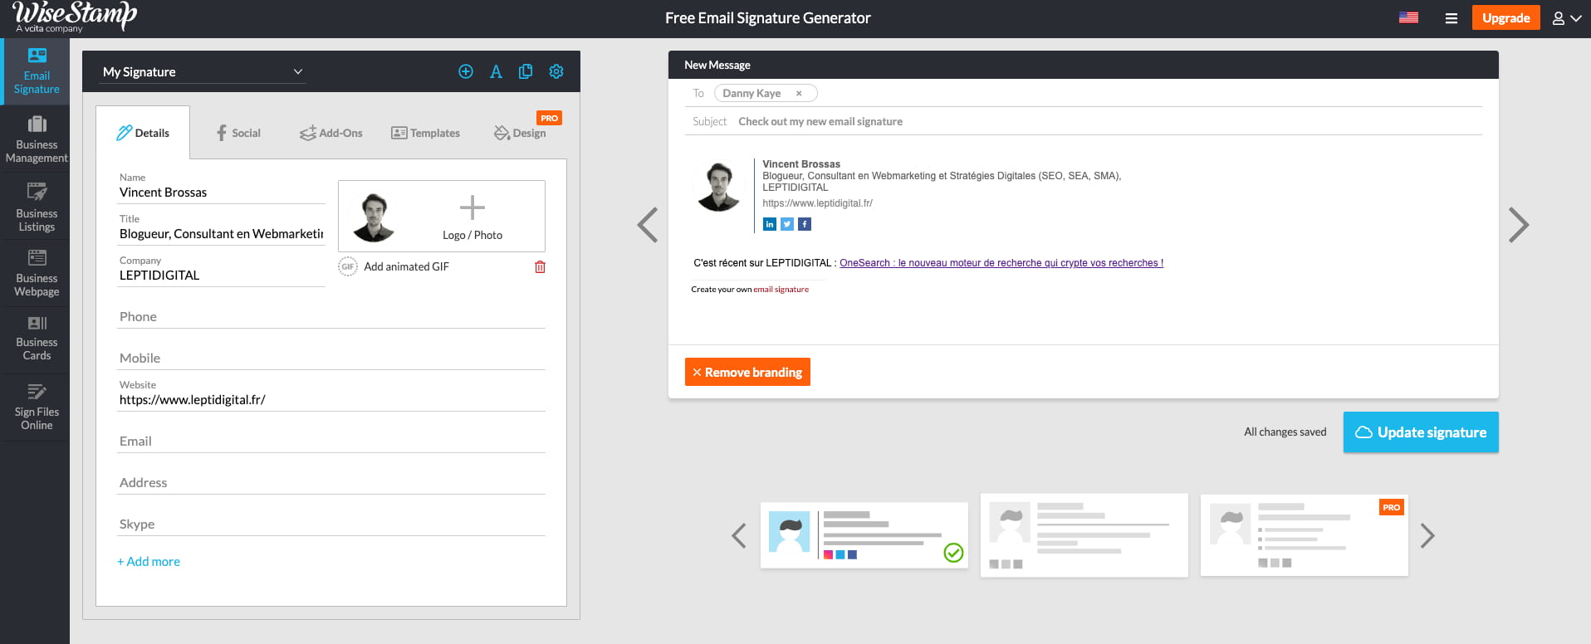Open Business Cards in sidebar
Viewport: 1591px width, 644px height.
coord(37,339)
